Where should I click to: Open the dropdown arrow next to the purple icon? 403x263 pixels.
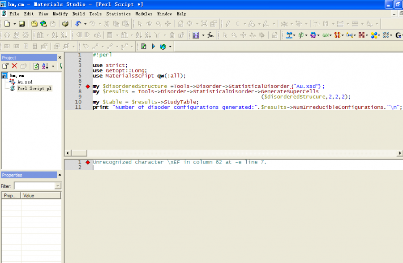pos(203,35)
